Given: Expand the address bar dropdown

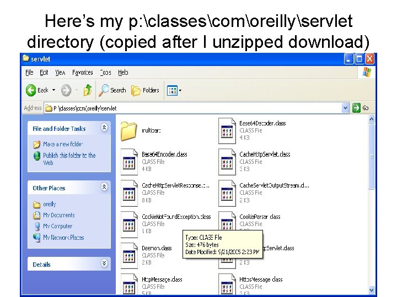Looking at the screenshot, I should tap(345, 108).
